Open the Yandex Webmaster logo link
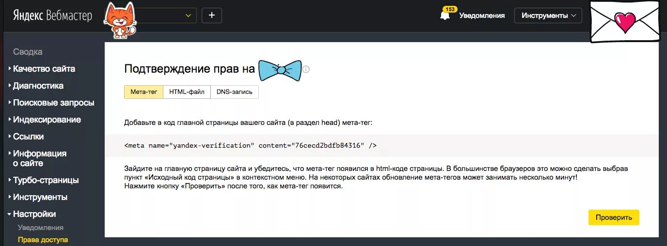667x246 pixels. pos(52,15)
